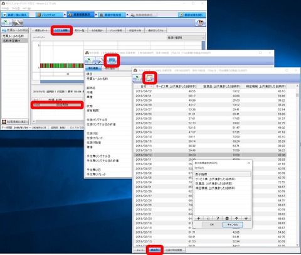Click the highlighted indicator-select icon in data window
This screenshot has height=255, width=301.
[150, 78]
